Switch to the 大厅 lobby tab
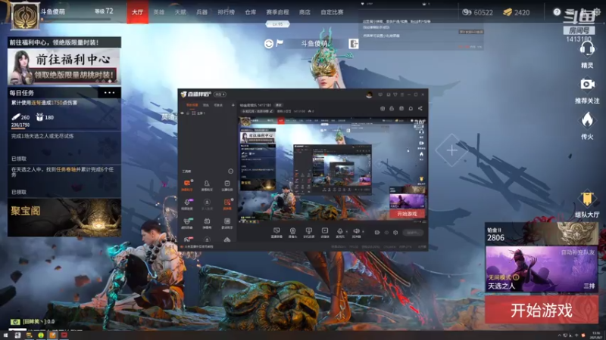606x340 pixels. coord(138,12)
